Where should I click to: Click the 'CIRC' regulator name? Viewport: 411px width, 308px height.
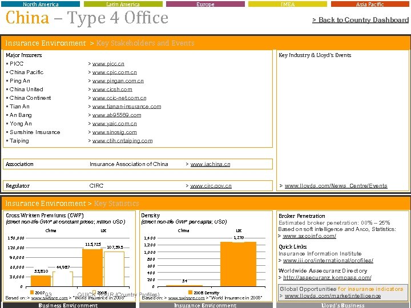tap(96, 186)
